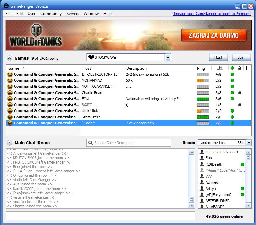Click the green status dot column header

[x=232, y=68]
